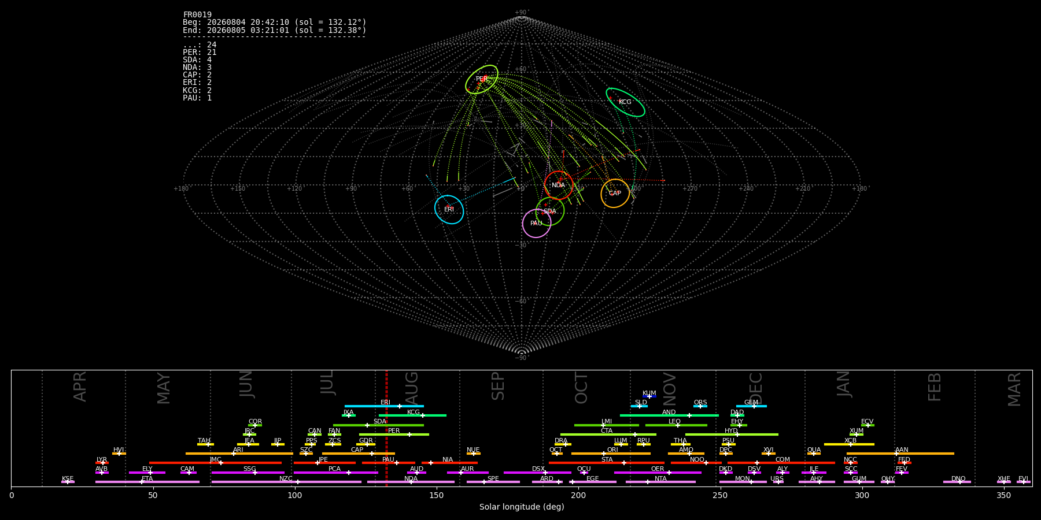Click the dark blue KUM shower marker
The image size is (1041, 520).
click(649, 396)
